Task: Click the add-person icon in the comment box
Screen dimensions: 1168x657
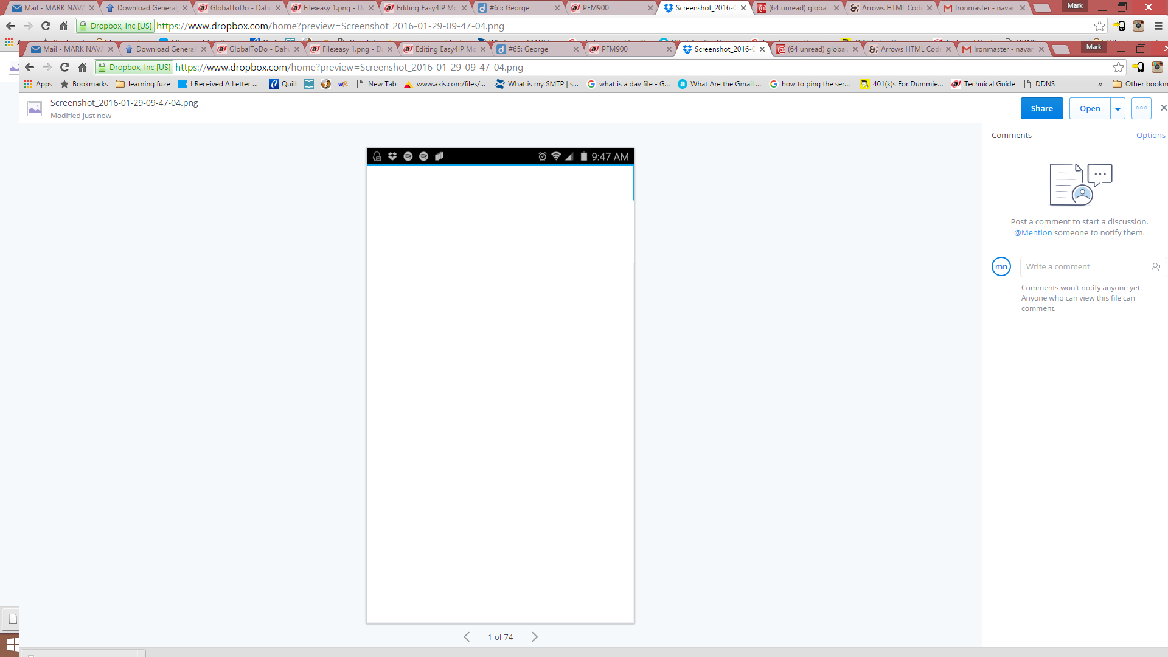Action: tap(1156, 266)
